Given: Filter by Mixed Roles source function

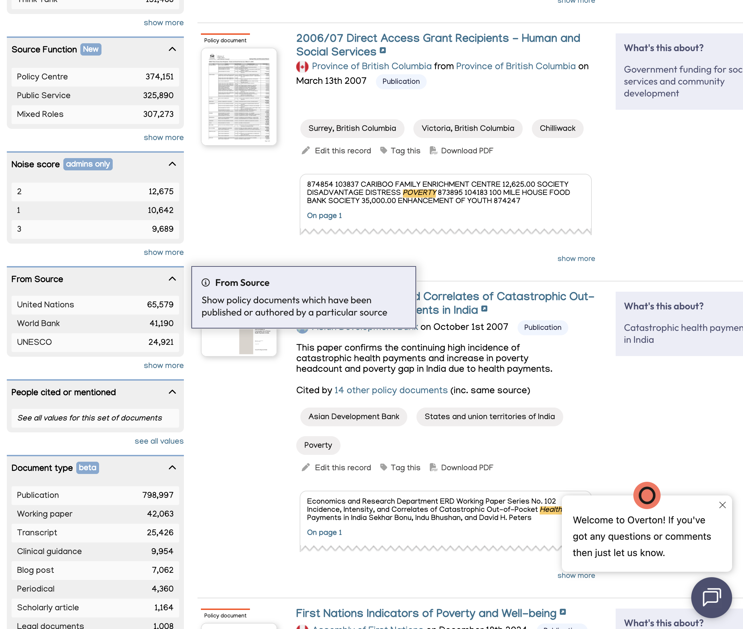Looking at the screenshot, I should [95, 114].
